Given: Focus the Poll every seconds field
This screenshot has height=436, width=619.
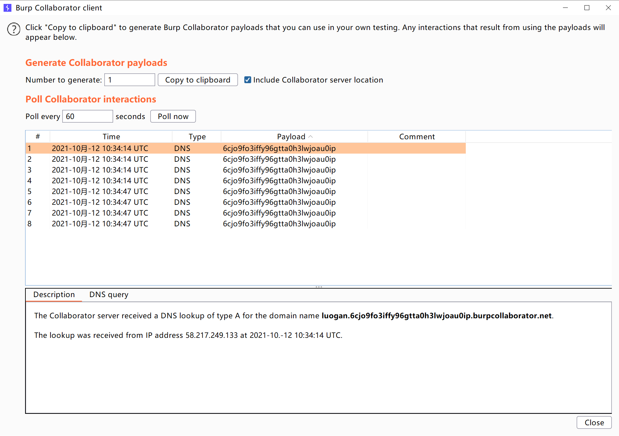Looking at the screenshot, I should click(x=88, y=116).
